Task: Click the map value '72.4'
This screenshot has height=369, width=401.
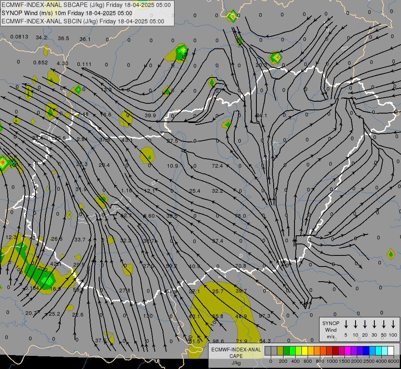Action: coord(217,166)
